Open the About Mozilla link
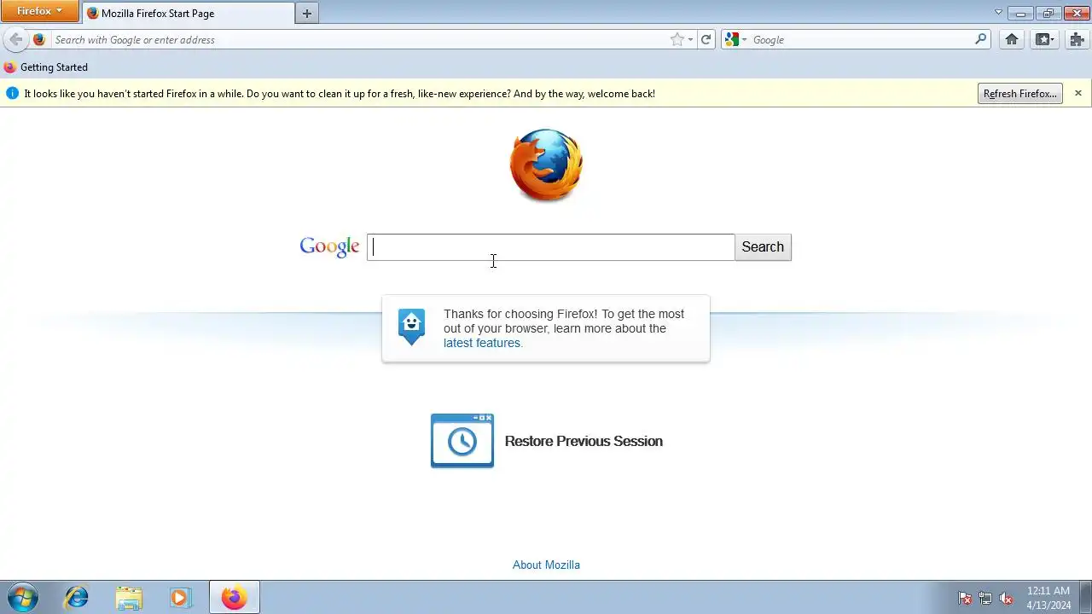Image resolution: width=1092 pixels, height=614 pixels. pos(546,565)
